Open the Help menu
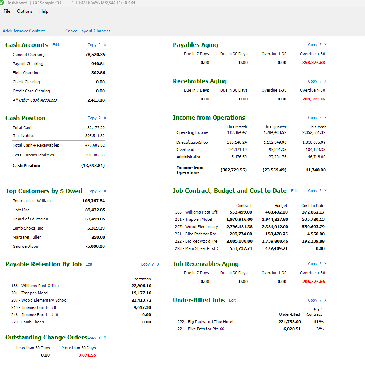This screenshot has width=365, height=374. (x=44, y=11)
